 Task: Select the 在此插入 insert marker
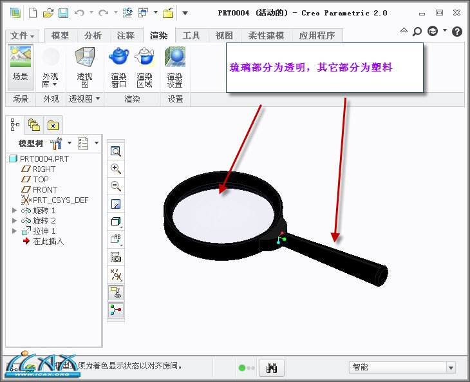tap(44, 241)
